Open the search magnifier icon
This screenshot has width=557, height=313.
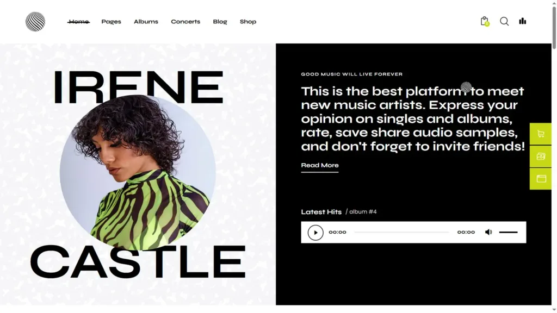click(504, 21)
